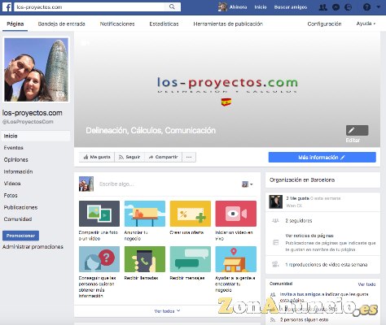Click the search magnifier icon
Viewport: 386px width, 325px height.
click(x=172, y=6)
